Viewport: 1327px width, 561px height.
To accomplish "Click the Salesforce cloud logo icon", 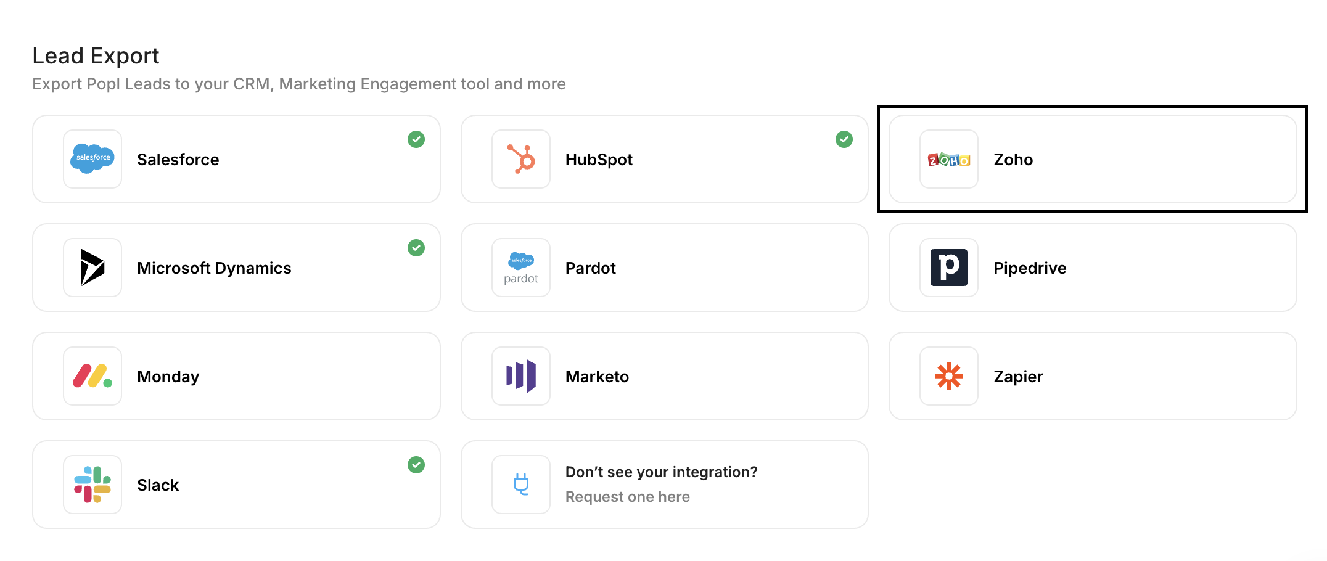I will click(x=92, y=159).
